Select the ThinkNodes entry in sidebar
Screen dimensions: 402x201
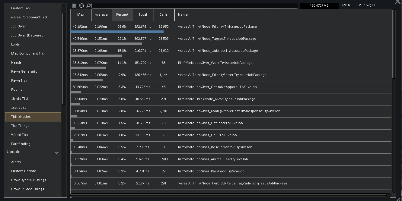click(33, 117)
